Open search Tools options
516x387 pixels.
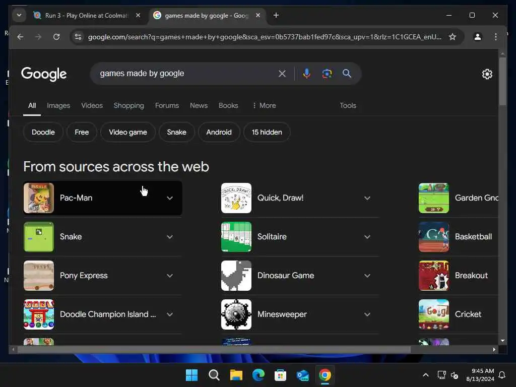[x=348, y=106]
